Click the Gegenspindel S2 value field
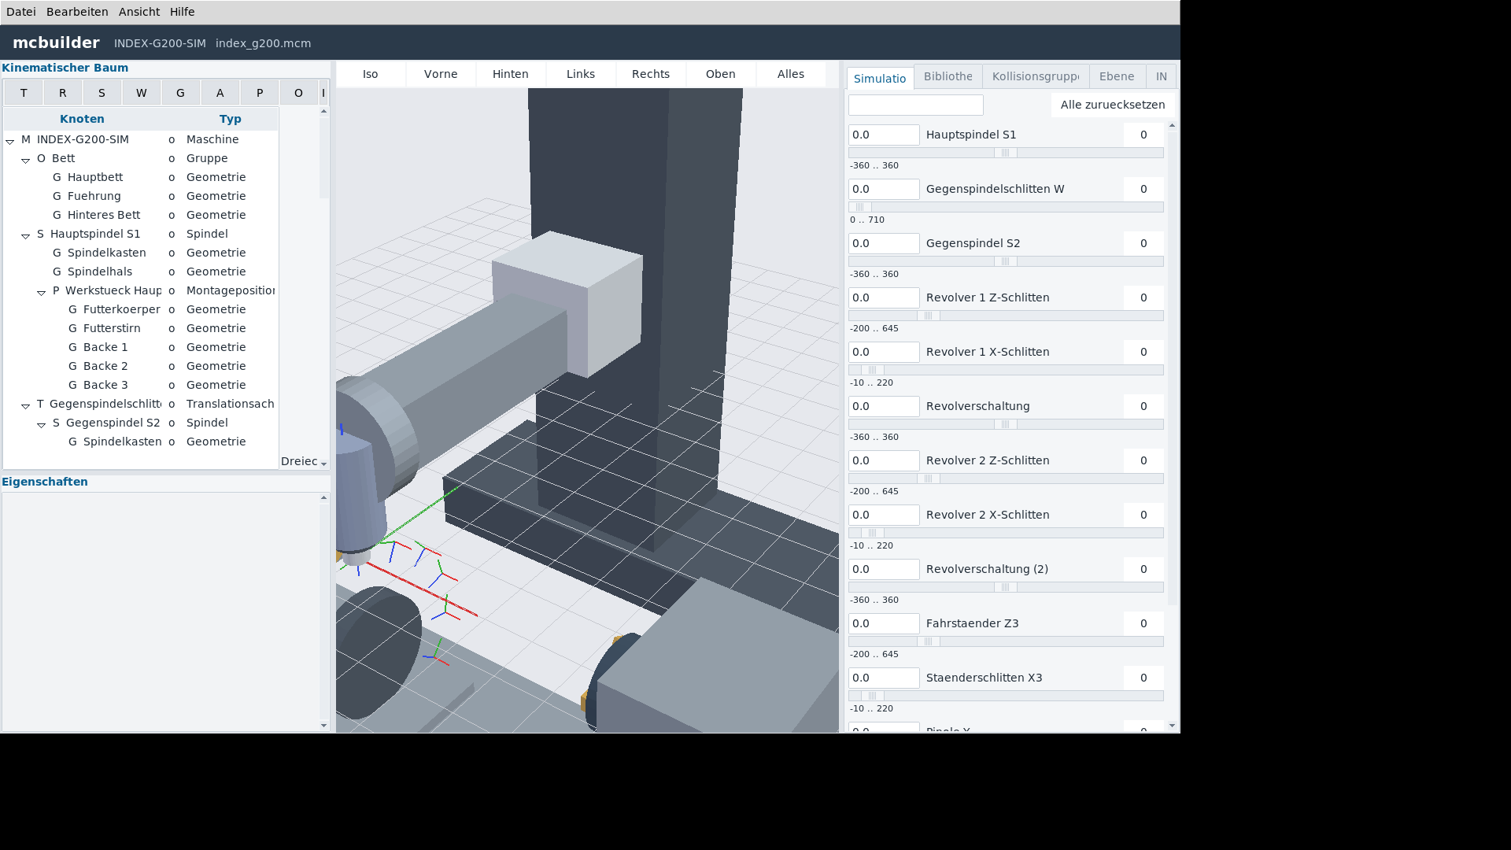Image resolution: width=1511 pixels, height=850 pixels. [x=884, y=243]
